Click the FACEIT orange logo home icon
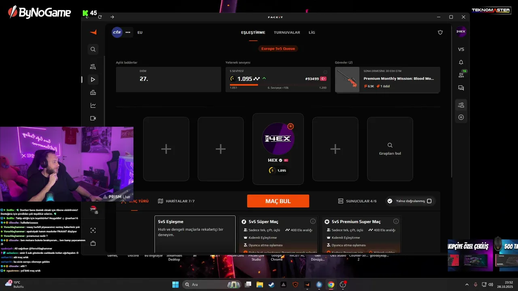 [x=93, y=32]
